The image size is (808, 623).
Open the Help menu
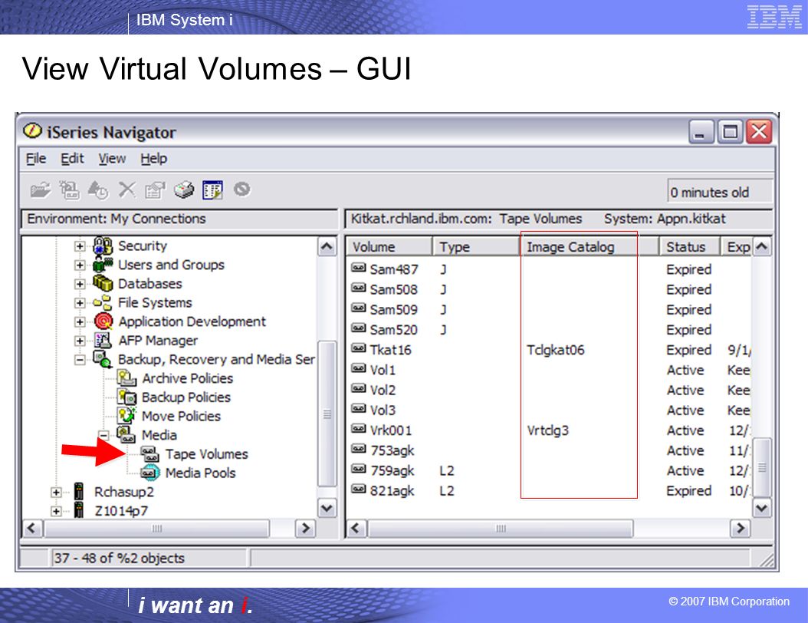click(153, 159)
